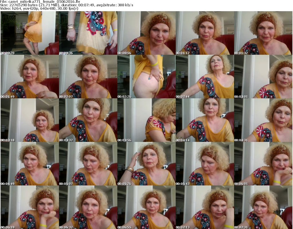Choose the last frame at 00:07:31
The height and width of the screenshot is (229, 293).
tap(263, 207)
